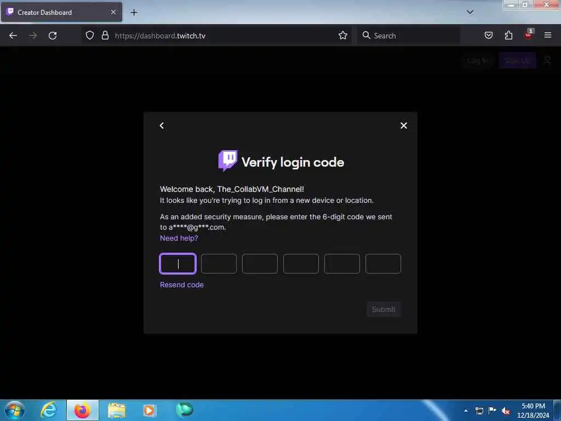Click the dimmed user profile icon
The height and width of the screenshot is (421, 561).
pos(547,60)
